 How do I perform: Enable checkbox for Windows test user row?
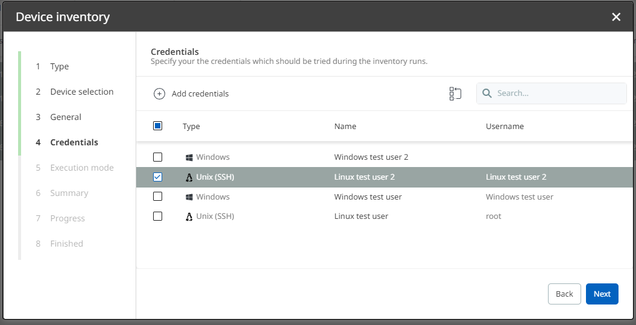(x=157, y=197)
